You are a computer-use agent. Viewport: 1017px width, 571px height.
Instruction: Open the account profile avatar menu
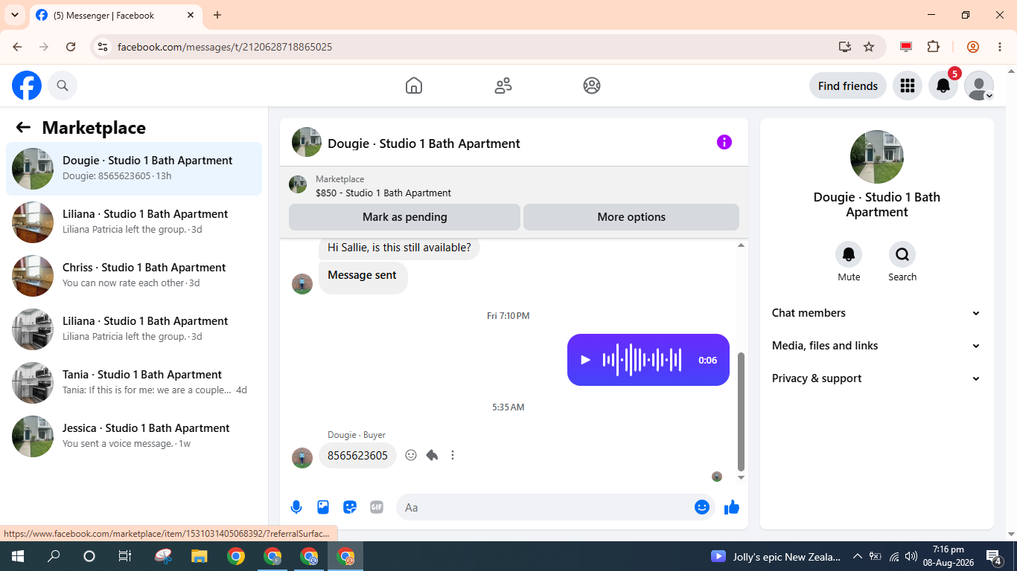click(979, 86)
